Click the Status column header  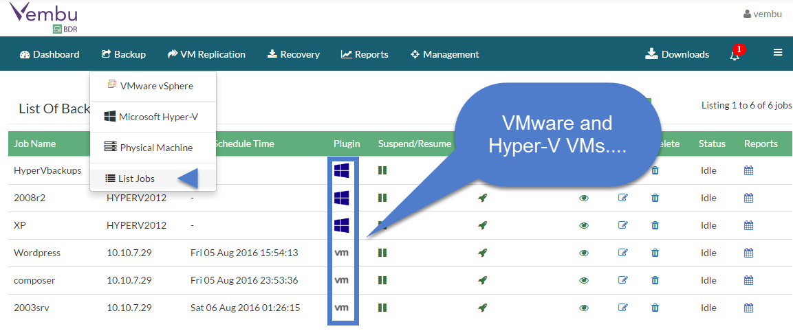click(712, 144)
